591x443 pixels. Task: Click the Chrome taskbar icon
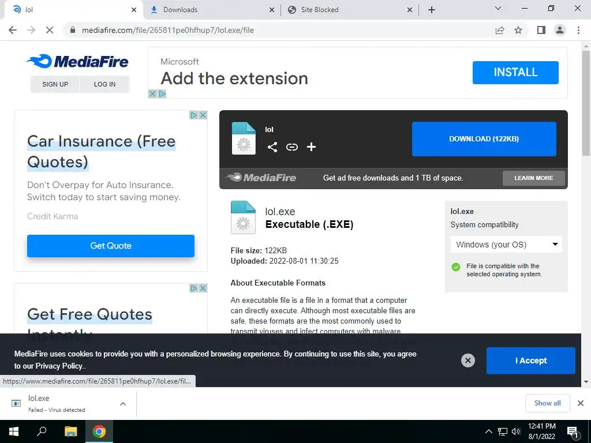click(99, 431)
